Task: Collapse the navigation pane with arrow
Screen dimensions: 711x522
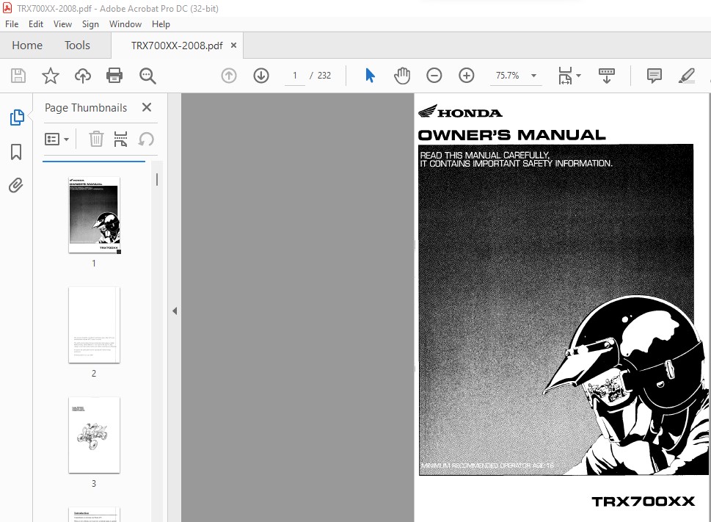Action: pos(175,311)
